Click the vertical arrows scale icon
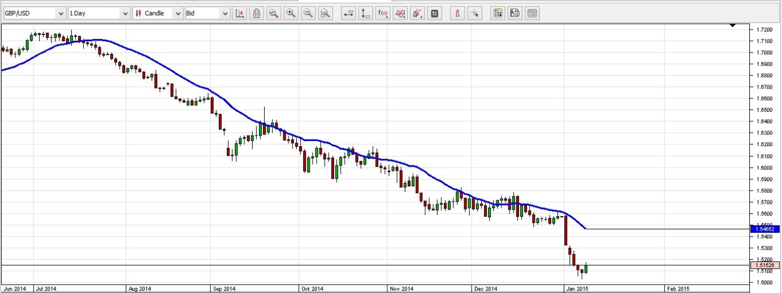782x293 pixels. [x=366, y=13]
